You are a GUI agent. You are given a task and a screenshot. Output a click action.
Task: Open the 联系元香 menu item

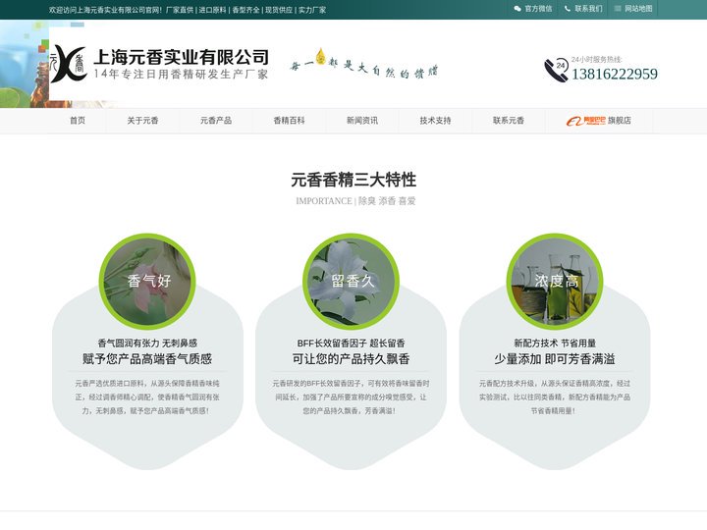click(509, 121)
